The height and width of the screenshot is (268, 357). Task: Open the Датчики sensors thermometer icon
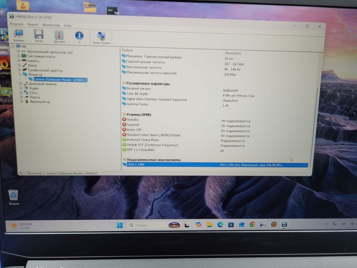point(59,37)
